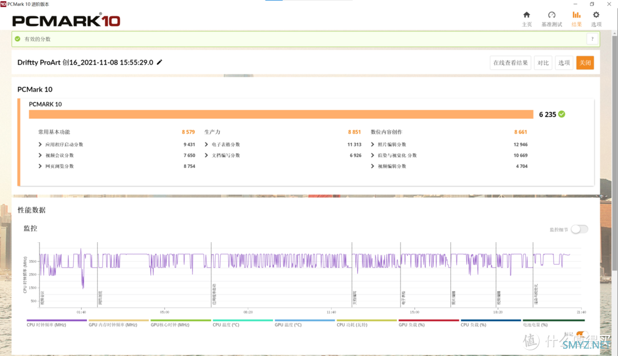Toggle the 电池电量 (%) legend series
Viewport: 618px width, 356px height.
click(553, 322)
